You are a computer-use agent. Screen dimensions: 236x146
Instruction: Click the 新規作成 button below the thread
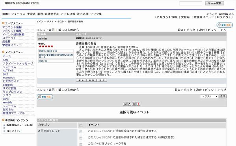[45, 97]
